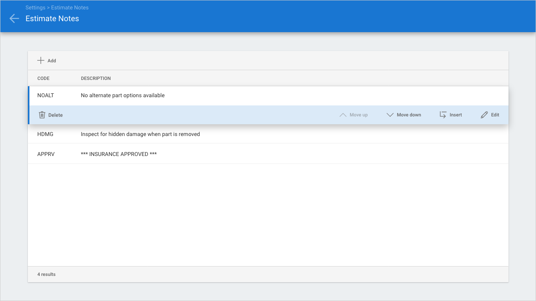Click the trash can Delete icon

pyautogui.click(x=42, y=115)
